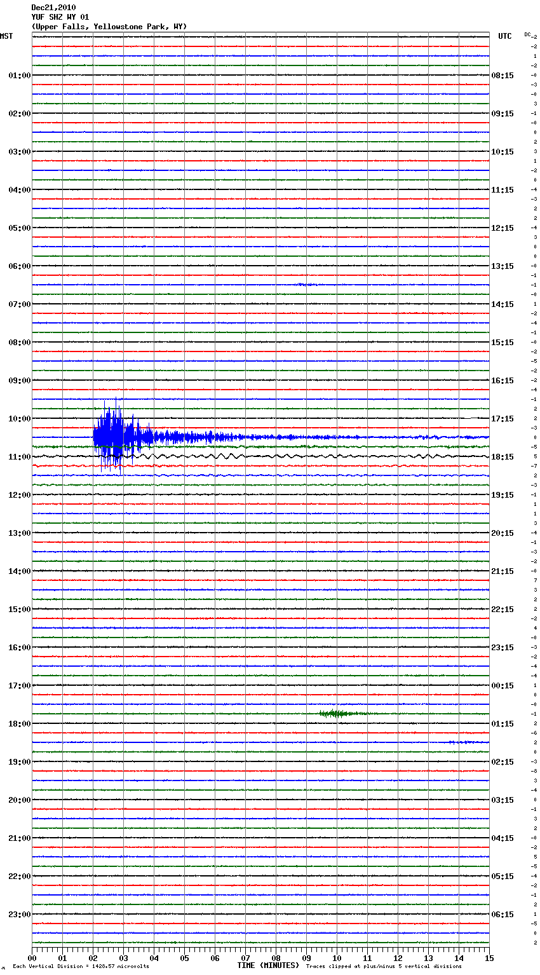Select the 05:00 MST time label
The width and height of the screenshot is (540, 975).
pyautogui.click(x=19, y=228)
